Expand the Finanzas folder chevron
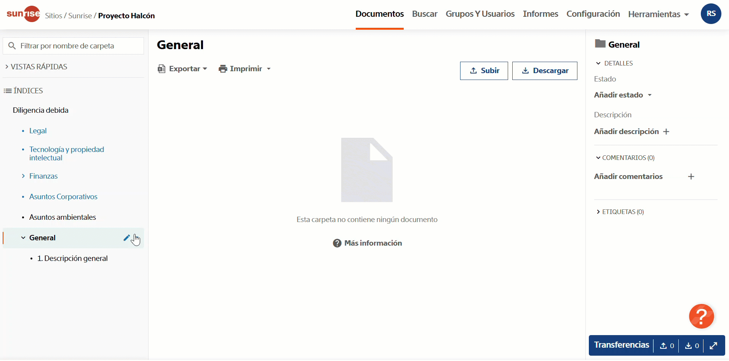This screenshot has height=361, width=729. [23, 176]
